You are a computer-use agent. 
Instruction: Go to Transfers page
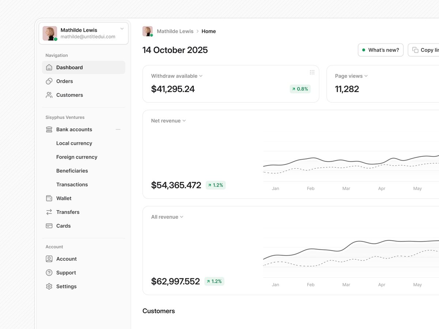coord(84,212)
